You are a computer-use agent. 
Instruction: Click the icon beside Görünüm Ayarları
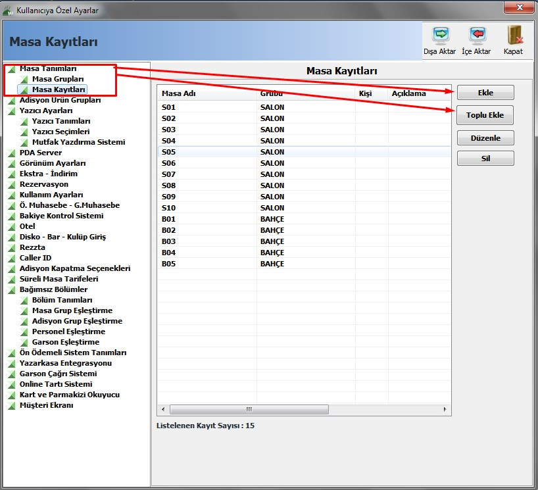pyautogui.click(x=12, y=164)
